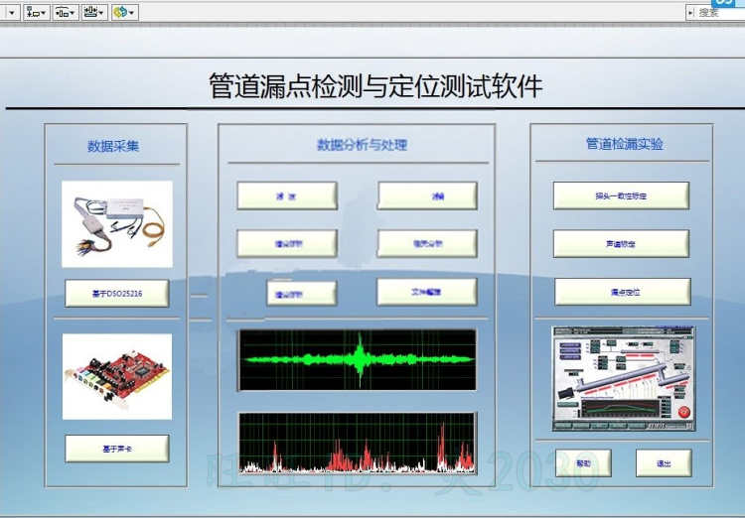Click the green waveform graph display
The height and width of the screenshot is (518, 745).
click(358, 360)
